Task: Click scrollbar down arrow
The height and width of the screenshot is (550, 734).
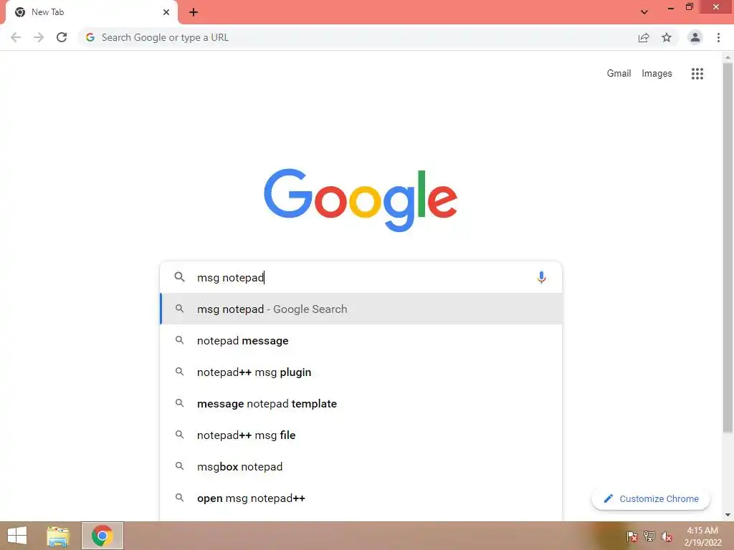Action: [x=728, y=515]
